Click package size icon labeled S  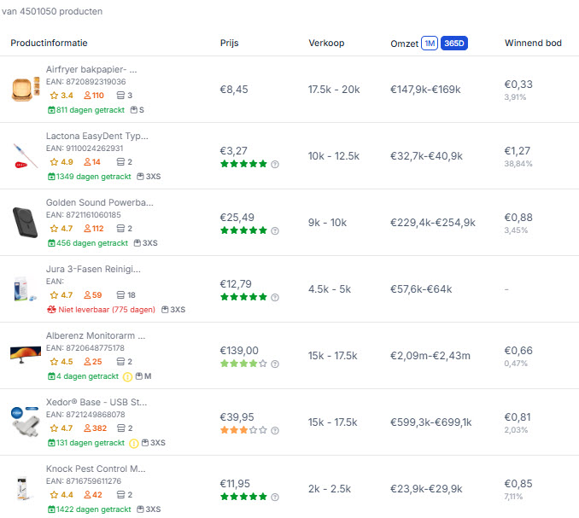click(x=134, y=110)
